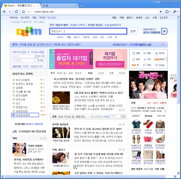Open the 통합검색 search type dropdown
Image resolution: width=181 pixels, height=179 pixels.
point(57,31)
